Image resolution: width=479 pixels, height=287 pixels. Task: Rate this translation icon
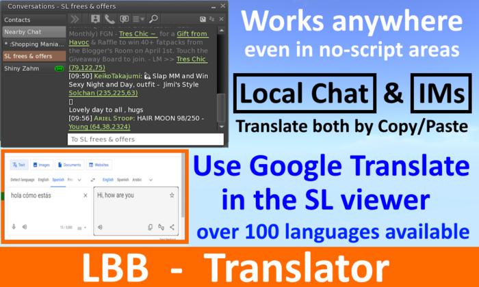(x=161, y=227)
